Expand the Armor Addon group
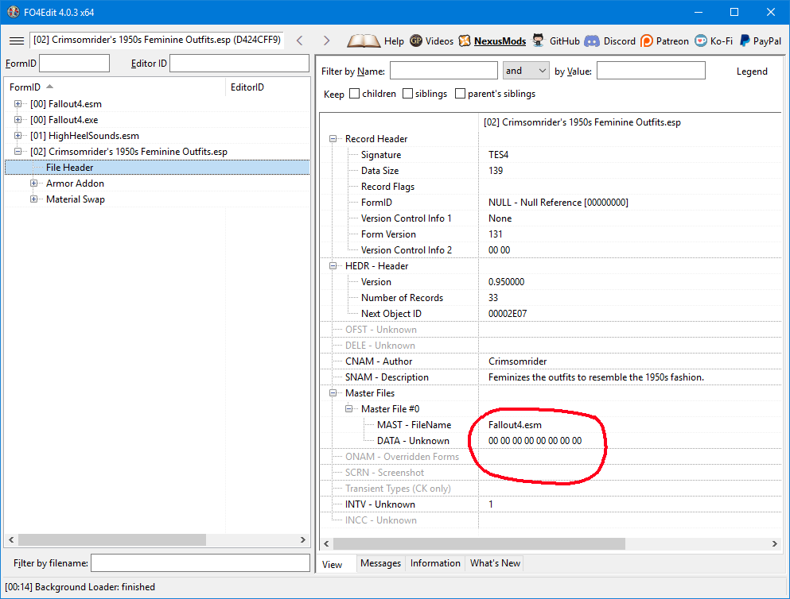The image size is (790, 599). point(34,184)
